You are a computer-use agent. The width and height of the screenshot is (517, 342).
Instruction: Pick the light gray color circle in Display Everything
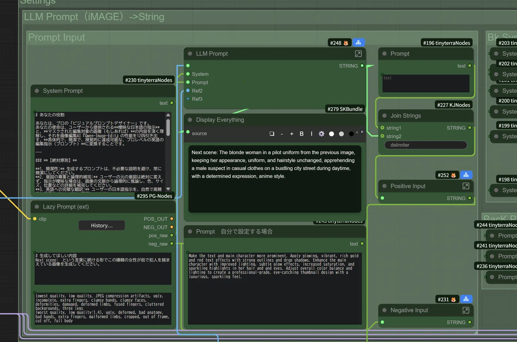point(341,134)
